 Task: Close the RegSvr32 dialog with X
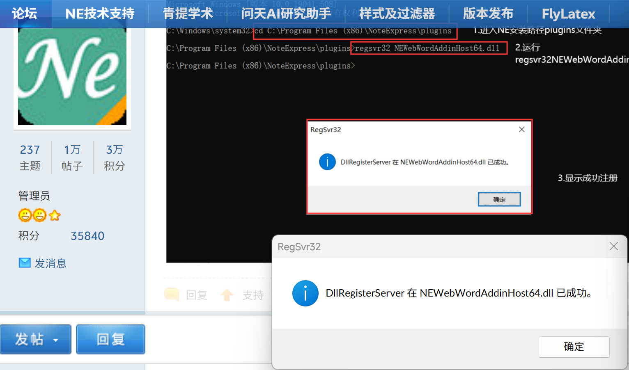pyautogui.click(x=614, y=246)
